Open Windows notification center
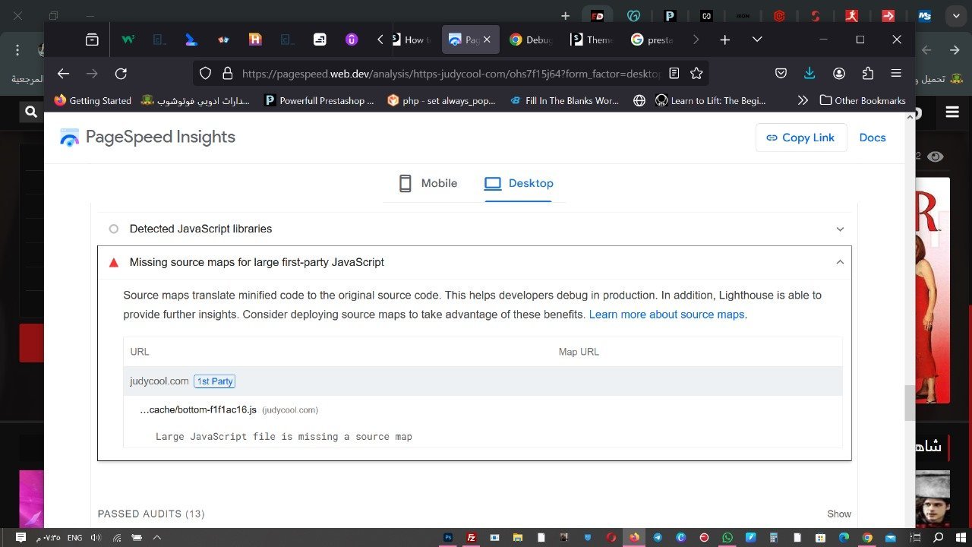The width and height of the screenshot is (972, 547). [x=21, y=537]
